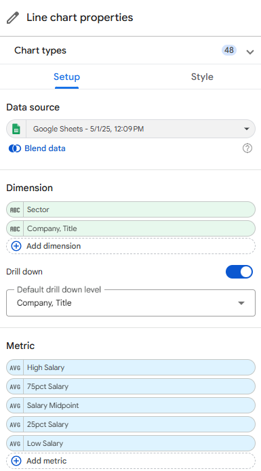Expand the Chart types section chevron
The width and height of the screenshot is (261, 471).
[250, 52]
